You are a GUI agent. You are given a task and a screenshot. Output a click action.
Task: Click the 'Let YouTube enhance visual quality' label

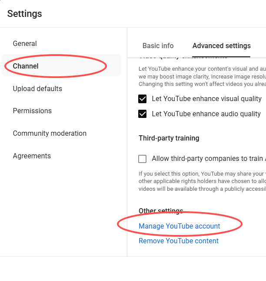point(206,99)
